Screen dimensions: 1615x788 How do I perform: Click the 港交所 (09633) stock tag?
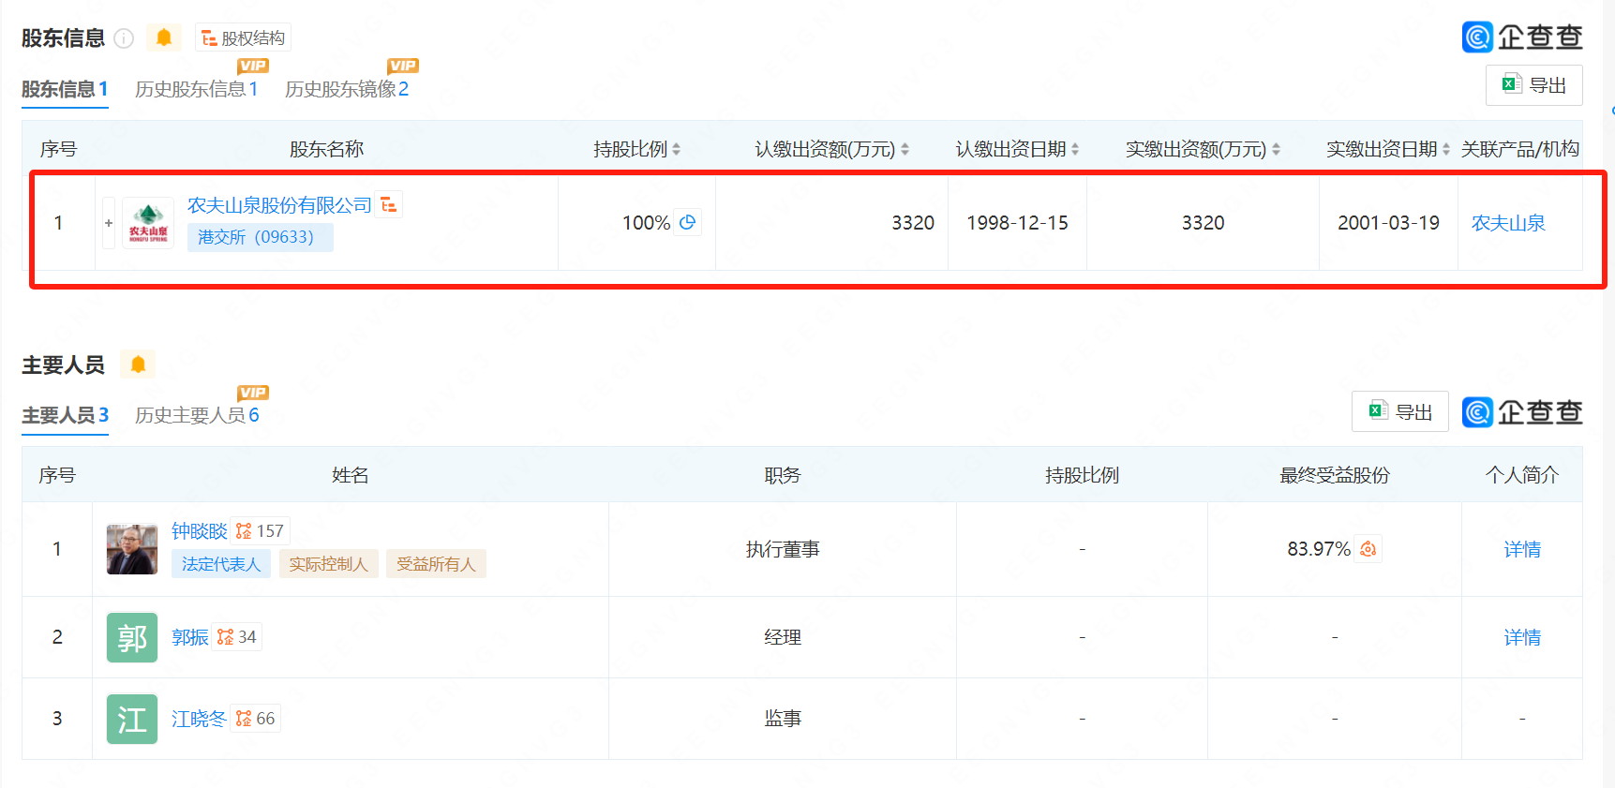[x=260, y=237]
